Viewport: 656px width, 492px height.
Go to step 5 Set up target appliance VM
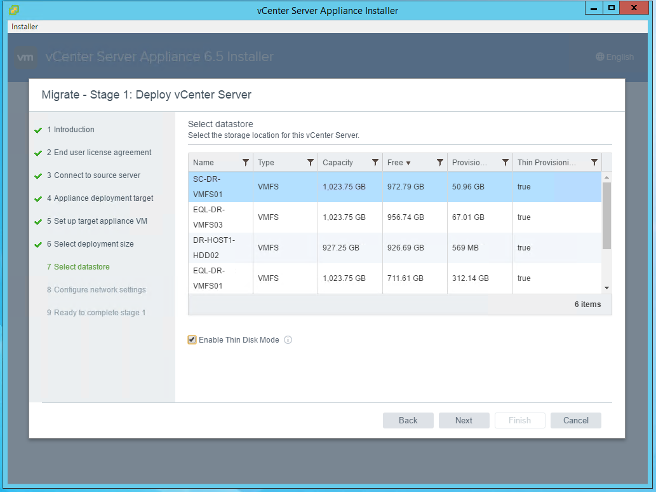click(97, 221)
